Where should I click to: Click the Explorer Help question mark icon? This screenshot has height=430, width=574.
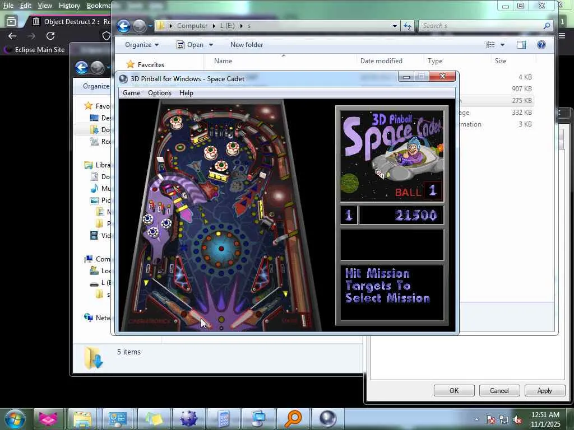coord(541,45)
